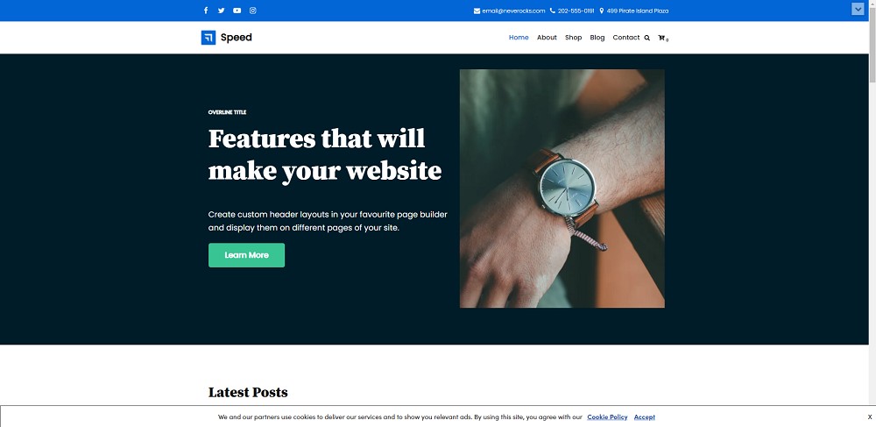
Task: Open the Facebook social link
Action: pos(206,11)
